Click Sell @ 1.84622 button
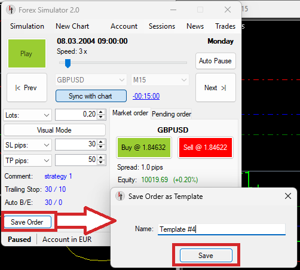 [206, 148]
